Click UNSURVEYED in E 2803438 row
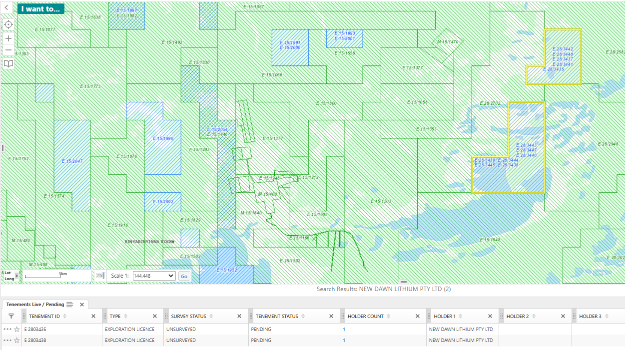Viewport: 625px width, 350px height. (181, 341)
